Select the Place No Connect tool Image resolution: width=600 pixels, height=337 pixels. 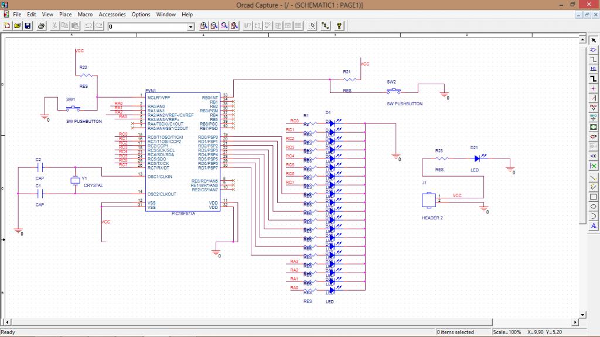coord(594,166)
